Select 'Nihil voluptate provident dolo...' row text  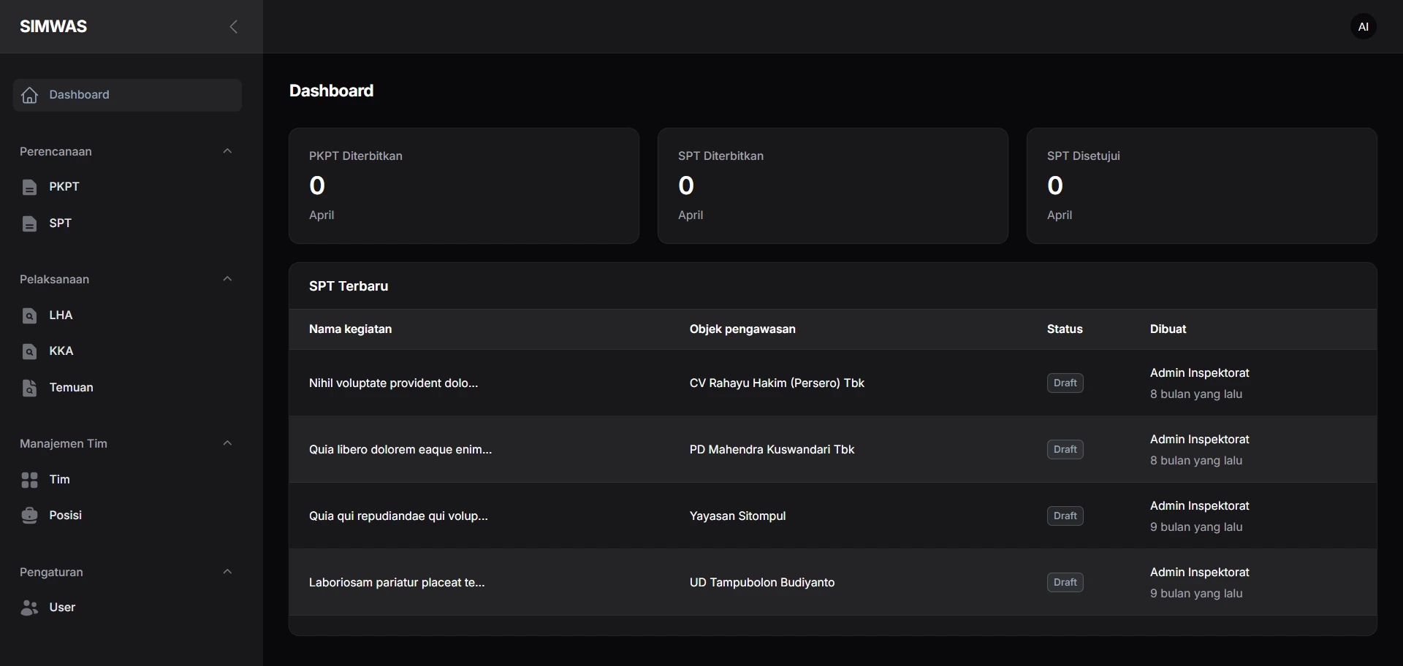[393, 383]
